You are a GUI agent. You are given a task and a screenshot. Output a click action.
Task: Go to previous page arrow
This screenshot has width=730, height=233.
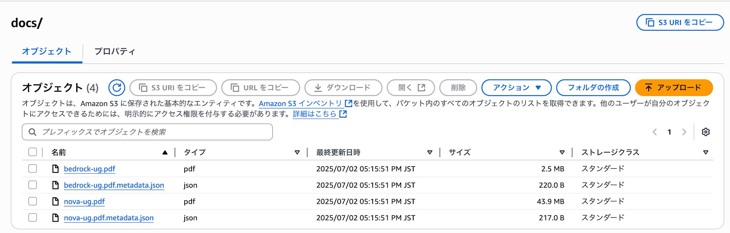coord(655,132)
